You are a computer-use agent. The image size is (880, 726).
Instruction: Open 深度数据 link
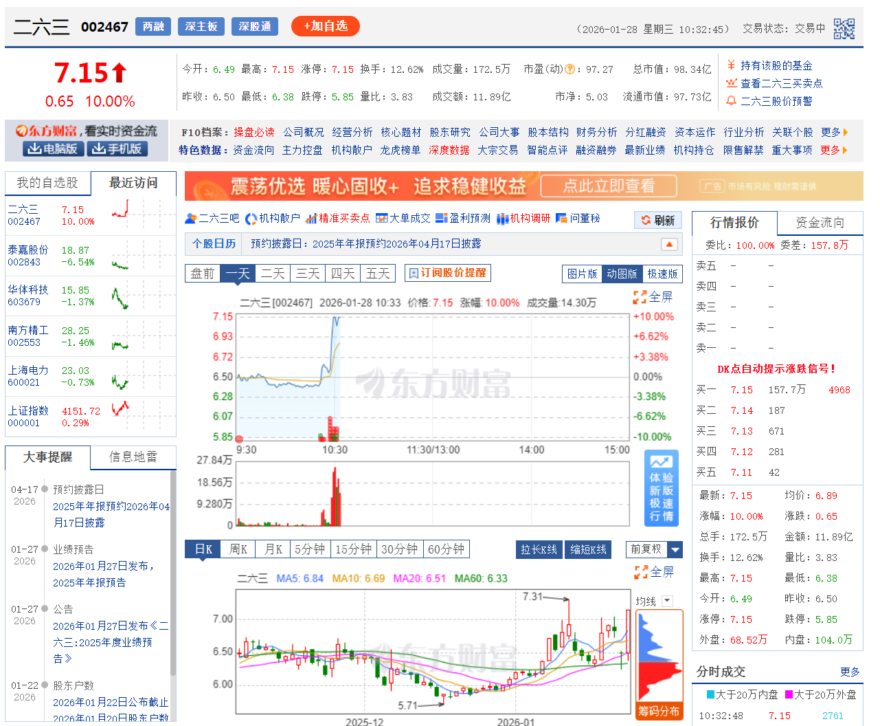pos(449,150)
